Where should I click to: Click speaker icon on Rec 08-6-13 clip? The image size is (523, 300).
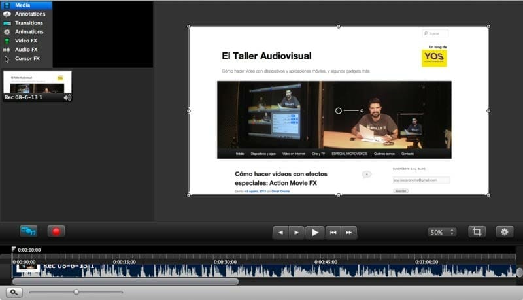click(67, 97)
